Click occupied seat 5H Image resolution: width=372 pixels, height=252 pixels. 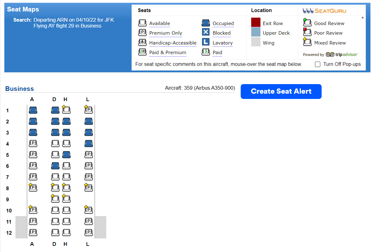(66, 155)
